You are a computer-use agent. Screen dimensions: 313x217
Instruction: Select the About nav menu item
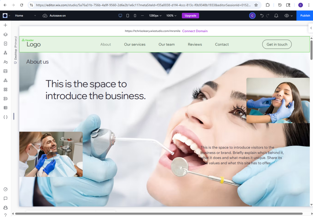(105, 45)
